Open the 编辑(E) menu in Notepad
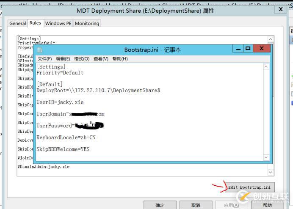 coord(63,59)
